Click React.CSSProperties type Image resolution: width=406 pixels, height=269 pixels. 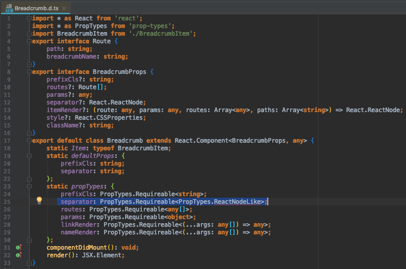(109, 118)
